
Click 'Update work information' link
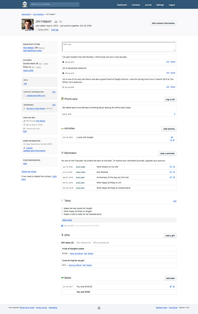pyautogui.click(x=34, y=151)
